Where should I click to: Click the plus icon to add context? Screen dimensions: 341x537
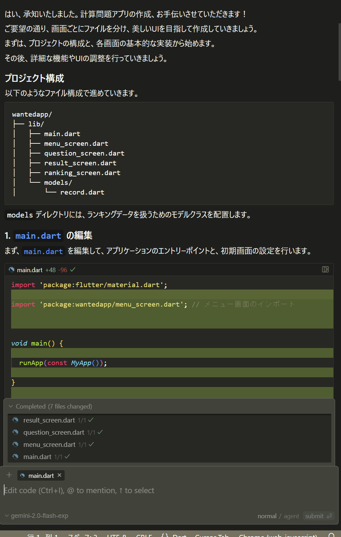[x=9, y=475]
